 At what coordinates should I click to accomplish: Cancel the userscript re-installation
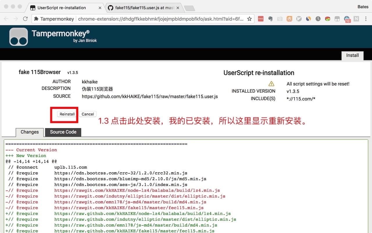tap(88, 114)
